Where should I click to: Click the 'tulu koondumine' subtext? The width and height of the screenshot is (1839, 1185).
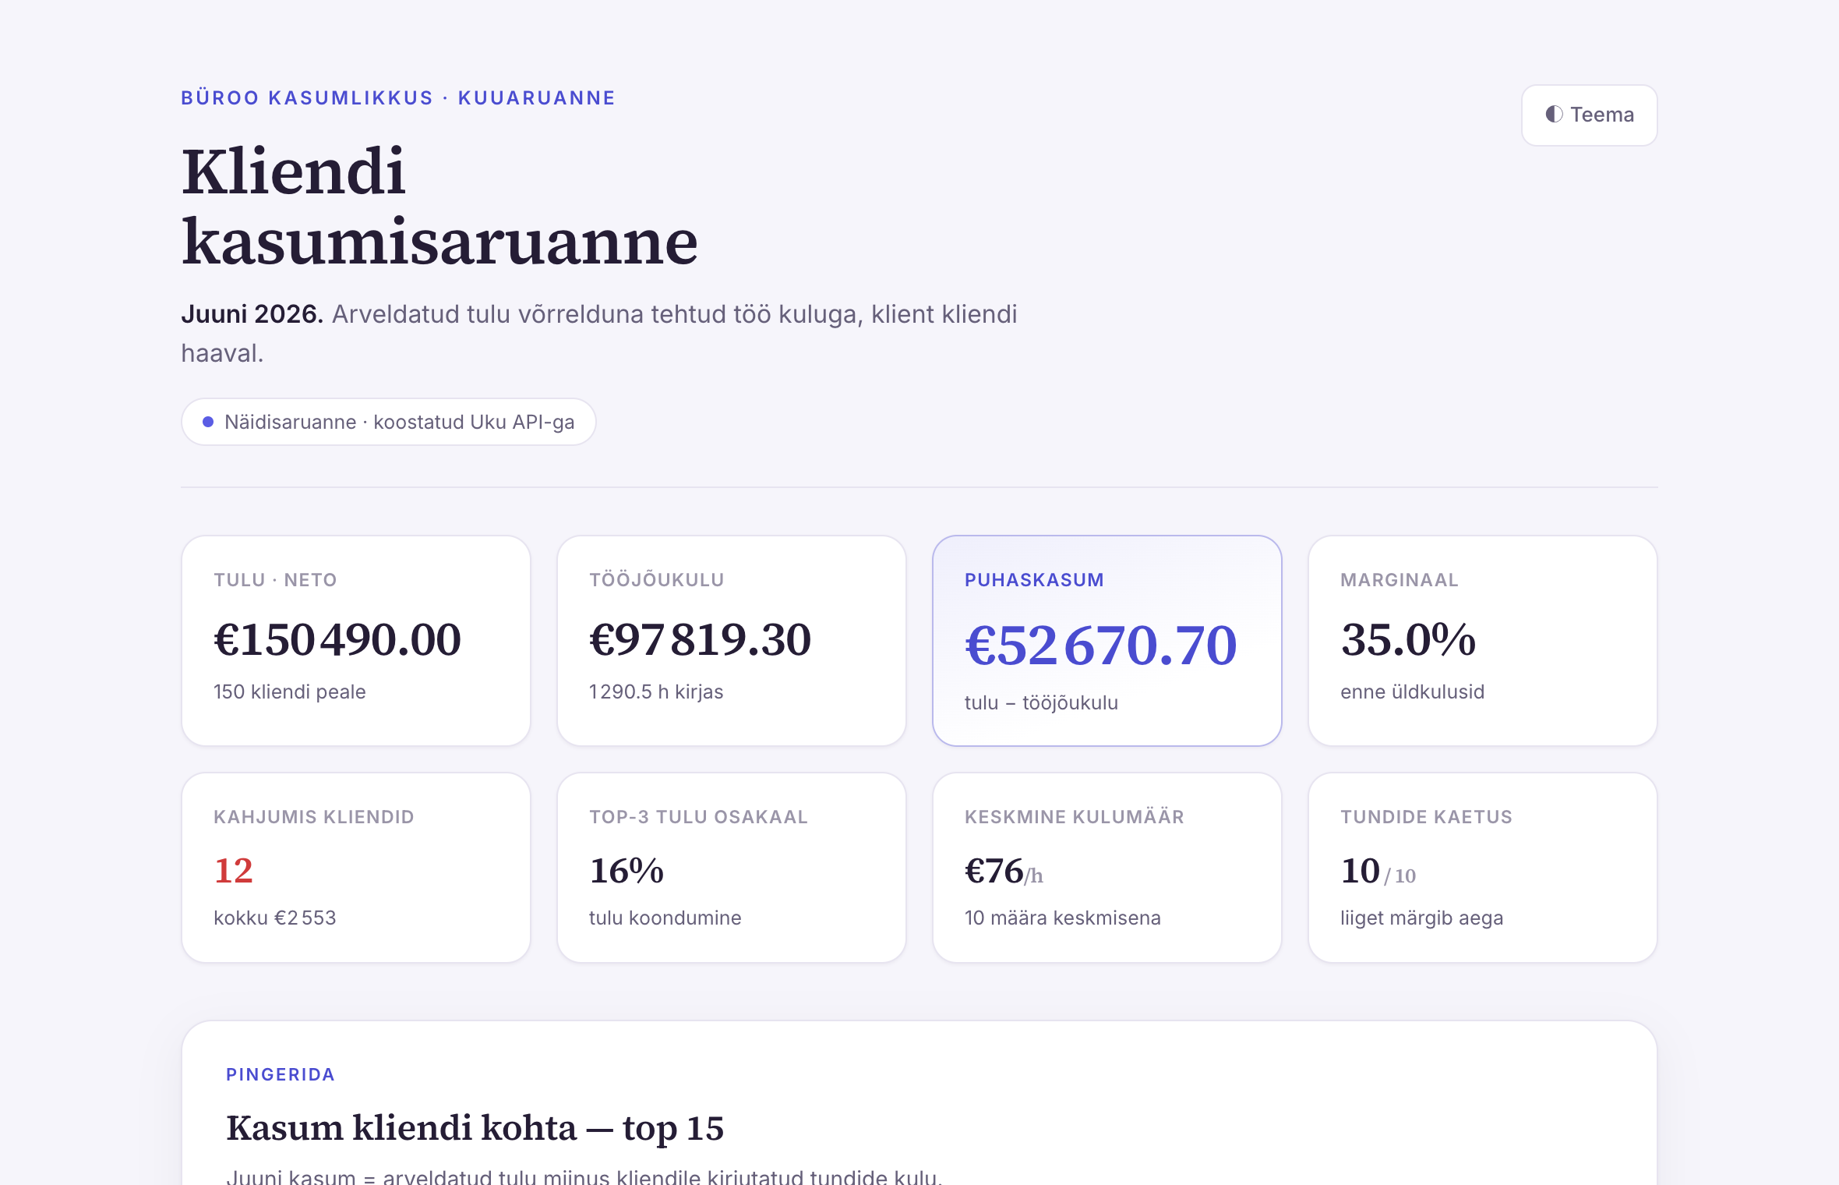pyautogui.click(x=665, y=918)
